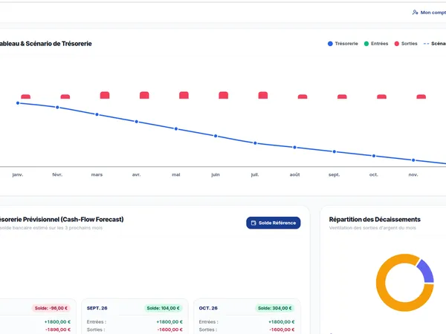
Task: Click the Solde: -96,00 € badge
Action: 51,308
